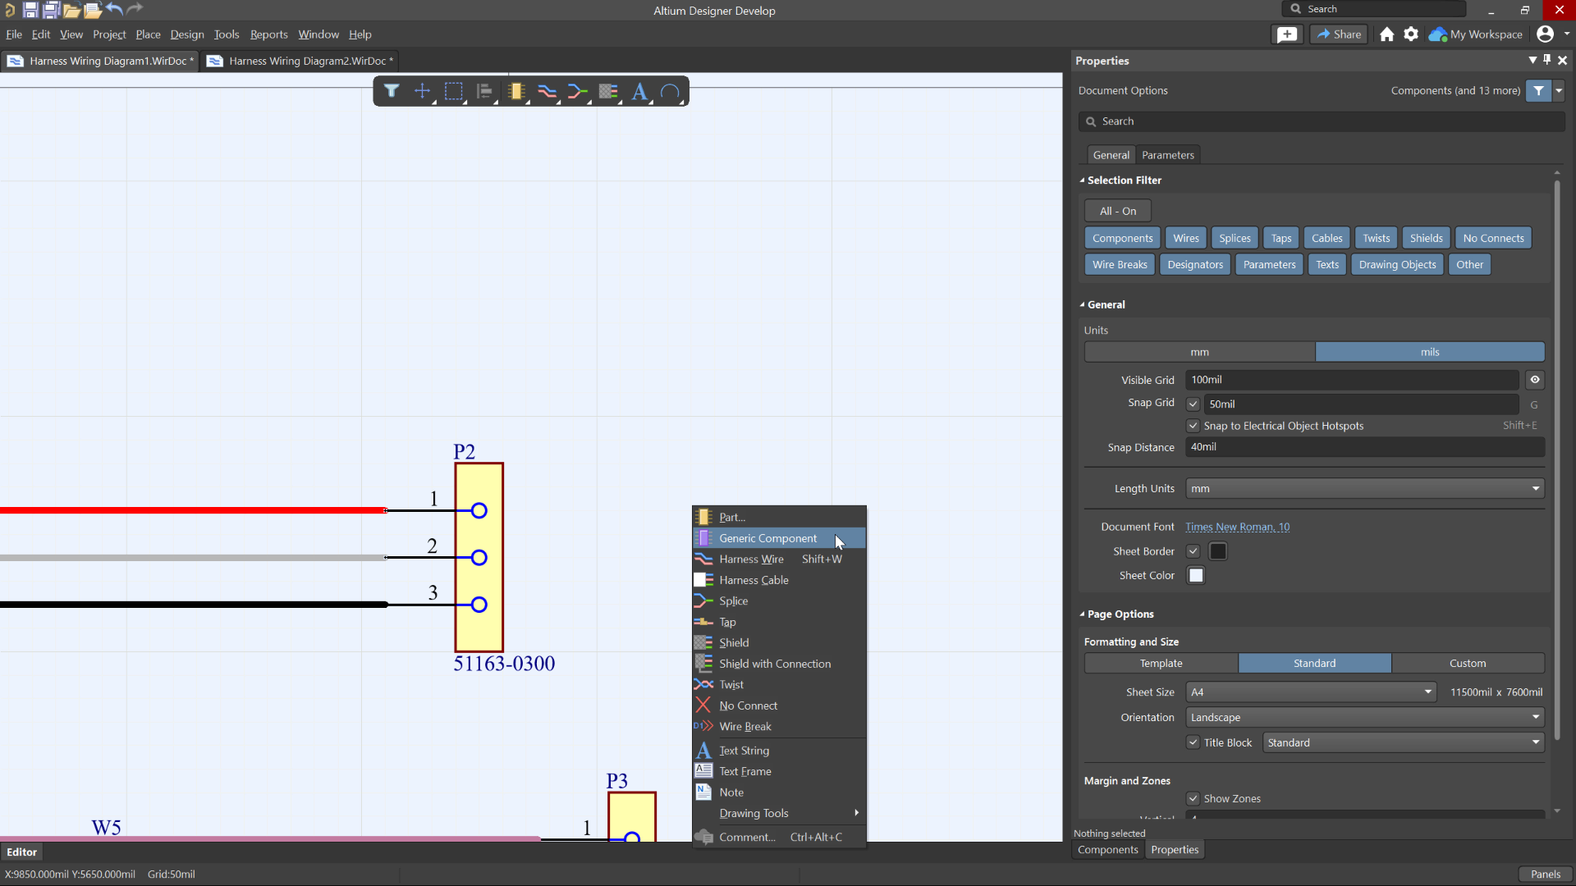
Task: Open the Title Block style dropdown
Action: click(x=1404, y=743)
